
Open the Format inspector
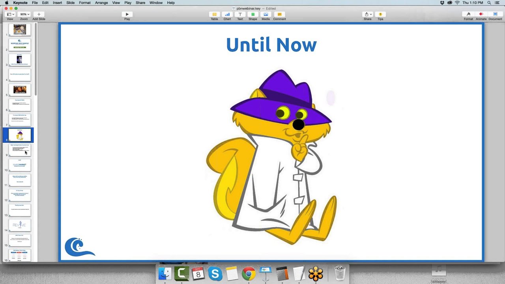468,14
